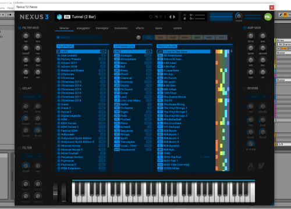
Task: Click the blue Nexus cube logo icon
Action: click(x=59, y=17)
